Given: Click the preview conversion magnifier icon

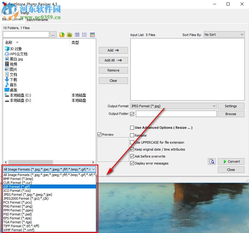Looking at the screenshot, I should 212,161.
